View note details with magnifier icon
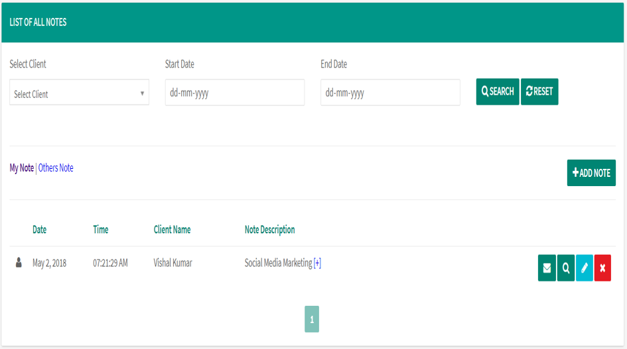627x349 pixels. [x=566, y=268]
